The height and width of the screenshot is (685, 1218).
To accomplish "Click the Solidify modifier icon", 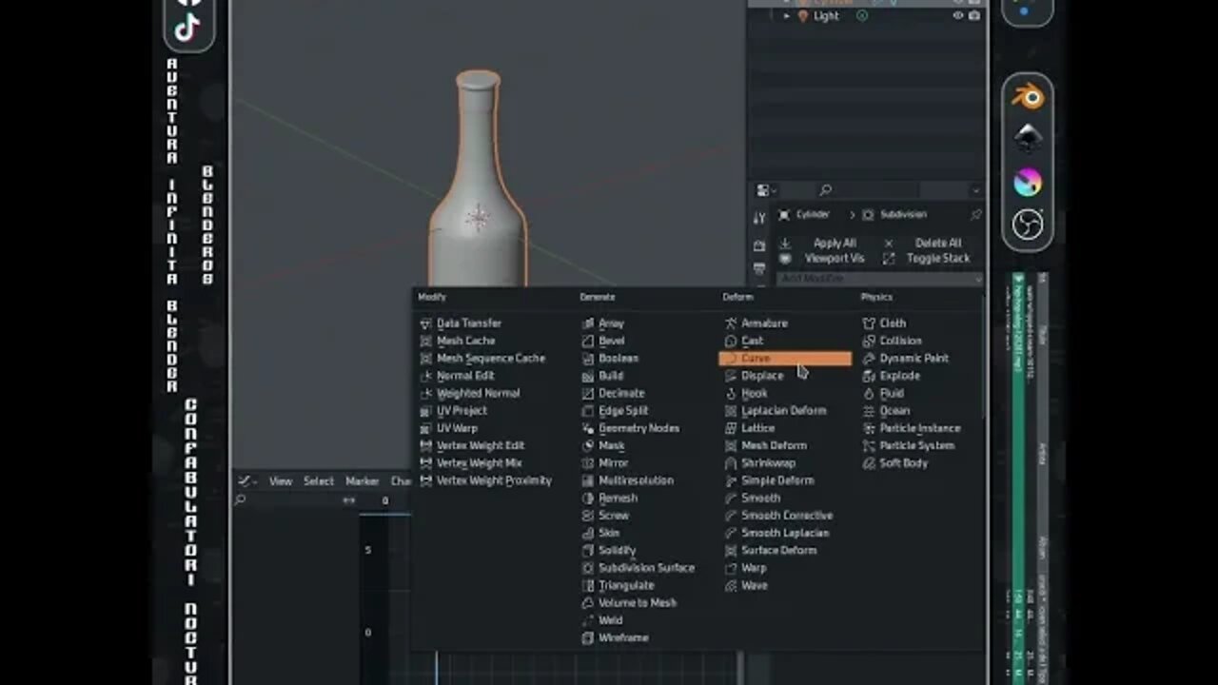I will (x=588, y=551).
